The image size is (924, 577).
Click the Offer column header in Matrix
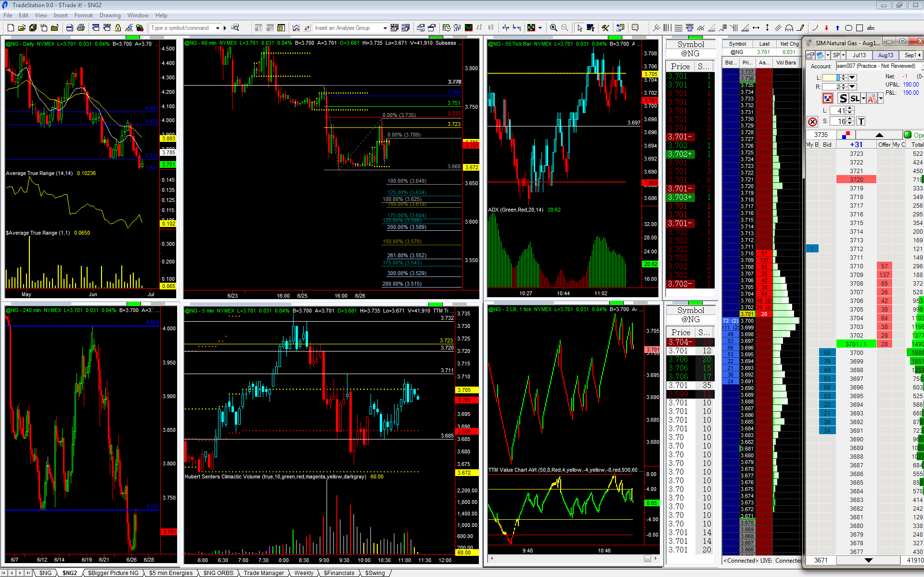(x=884, y=144)
